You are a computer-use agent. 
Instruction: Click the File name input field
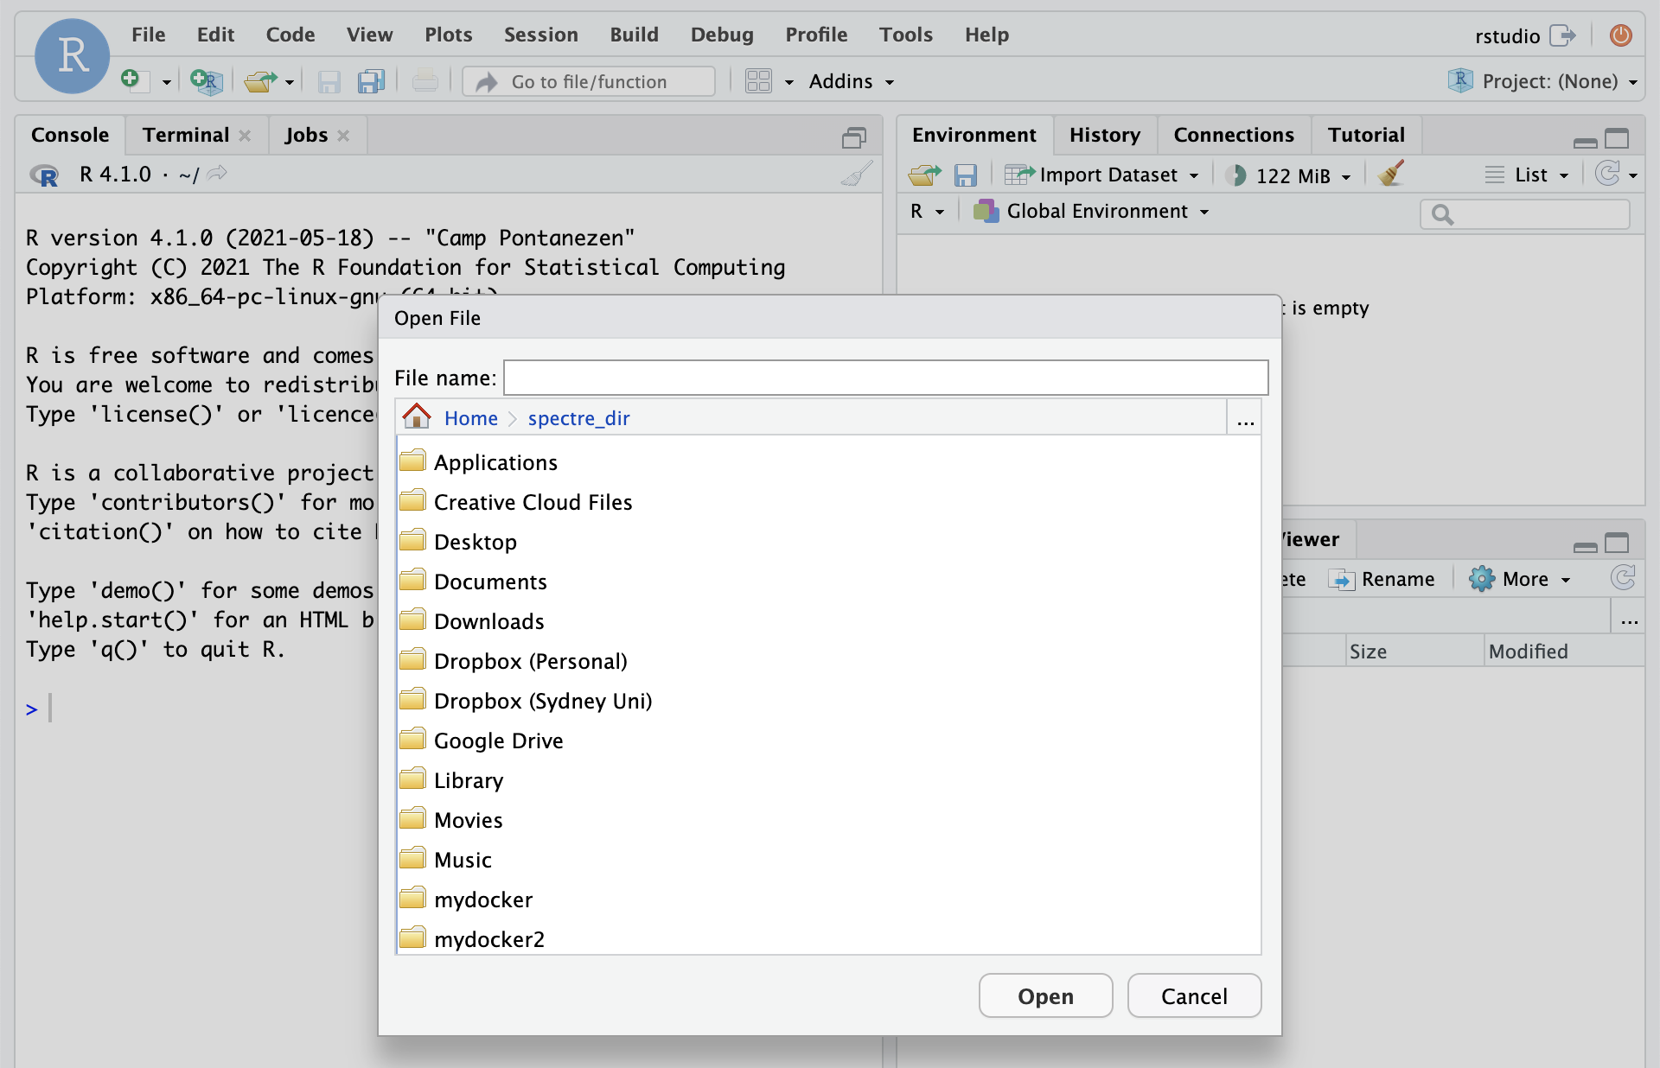(885, 378)
